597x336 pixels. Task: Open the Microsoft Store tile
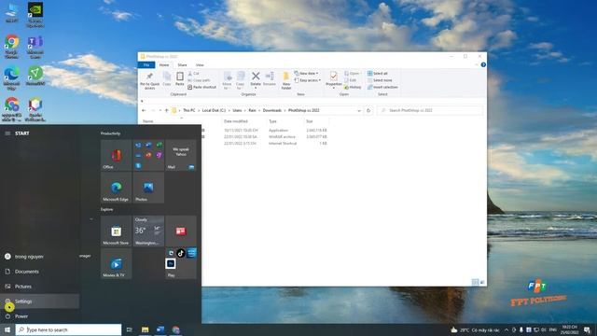116,231
